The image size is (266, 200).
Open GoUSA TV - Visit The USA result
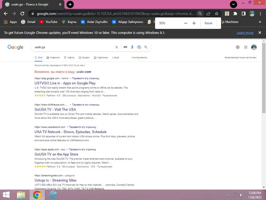click(x=55, y=110)
